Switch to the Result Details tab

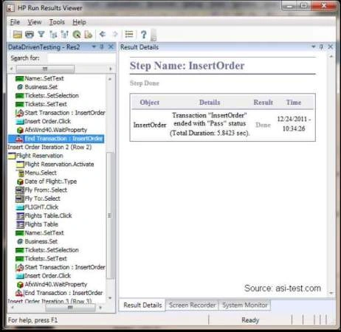[142, 305]
